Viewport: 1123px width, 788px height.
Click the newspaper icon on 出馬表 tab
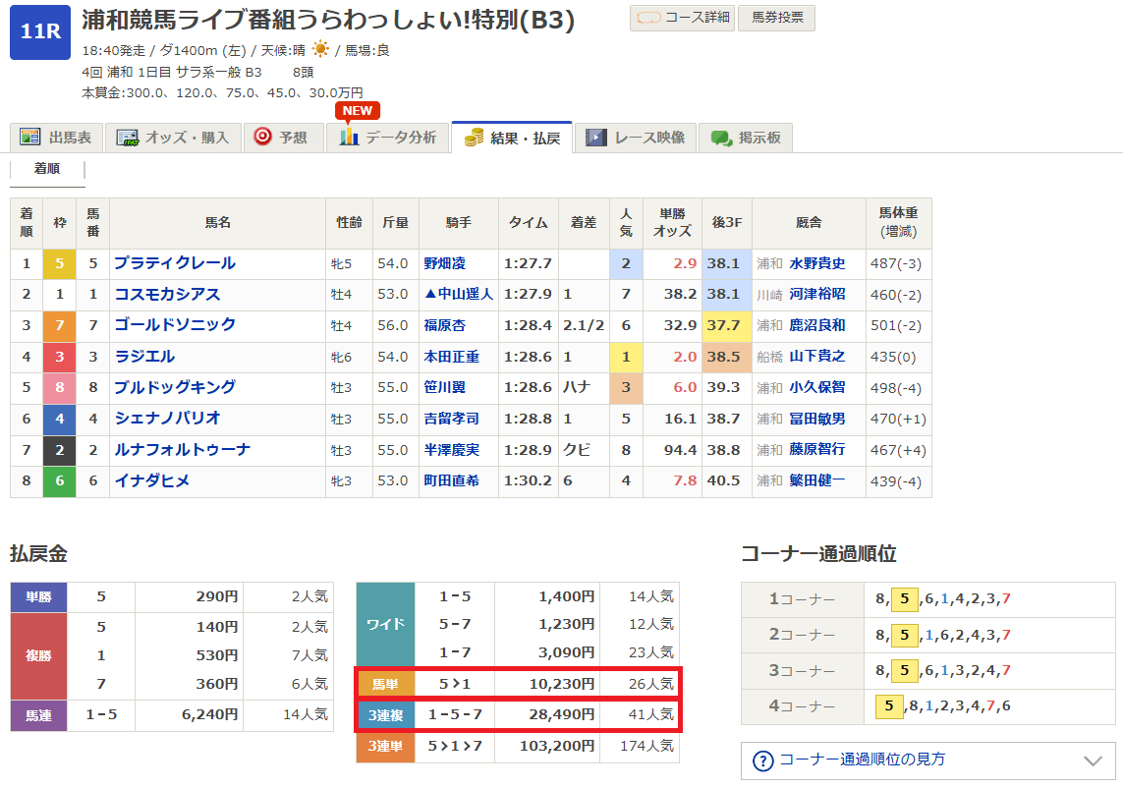30,138
